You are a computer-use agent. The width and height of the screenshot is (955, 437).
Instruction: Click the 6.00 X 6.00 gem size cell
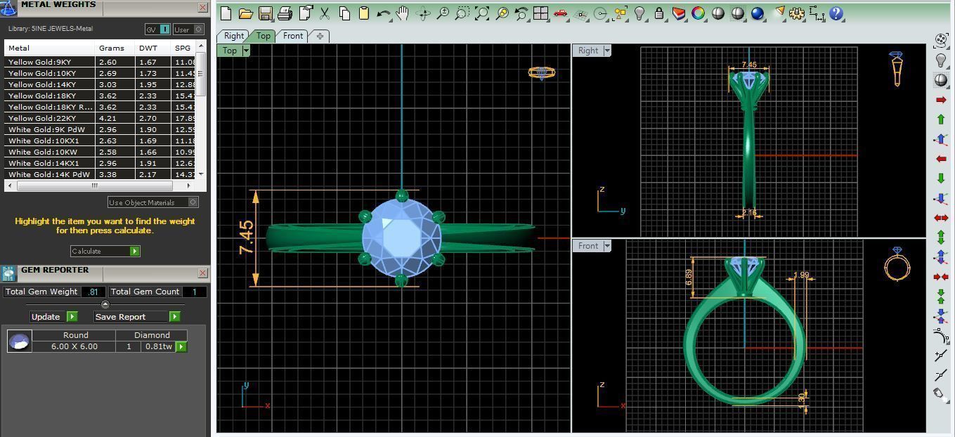pos(74,346)
